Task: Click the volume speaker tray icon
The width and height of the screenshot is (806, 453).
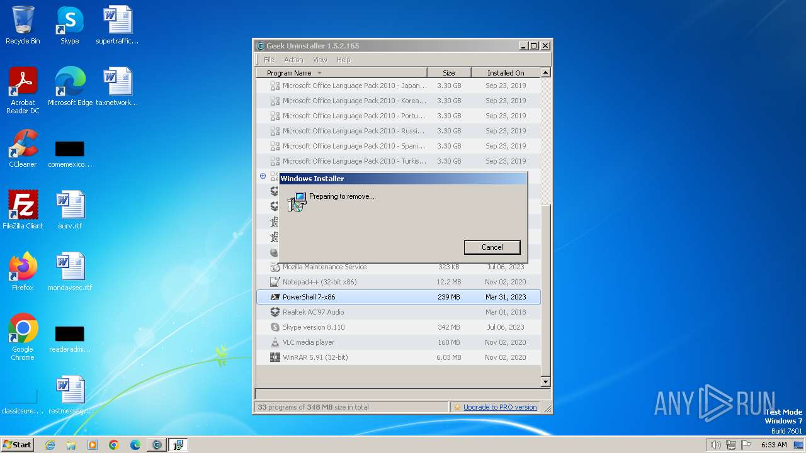Action: point(715,445)
